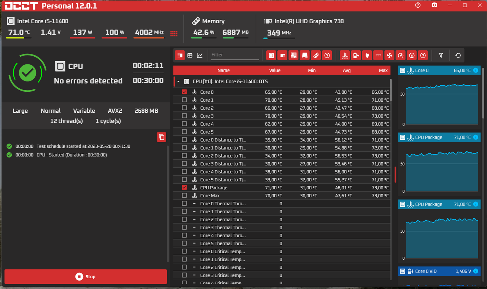
Task: Switch to the line graph view icon
Action: (x=200, y=55)
